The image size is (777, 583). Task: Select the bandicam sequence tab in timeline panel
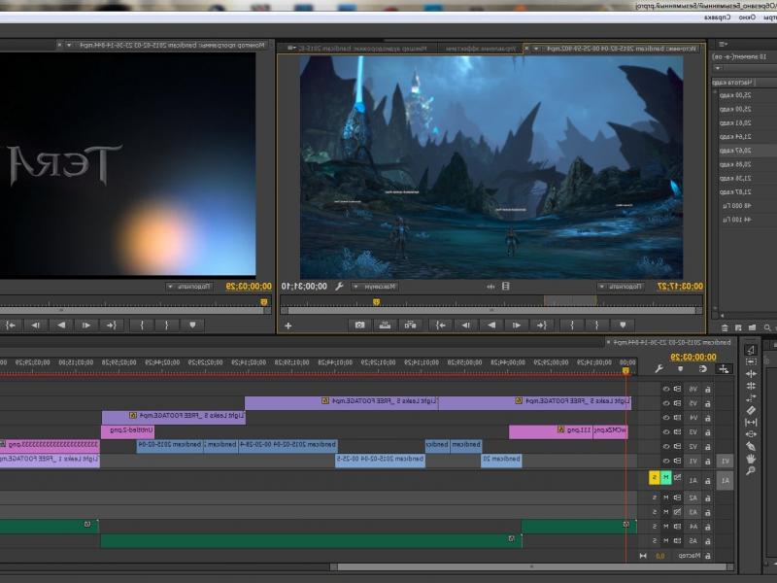pyautogui.click(x=672, y=343)
